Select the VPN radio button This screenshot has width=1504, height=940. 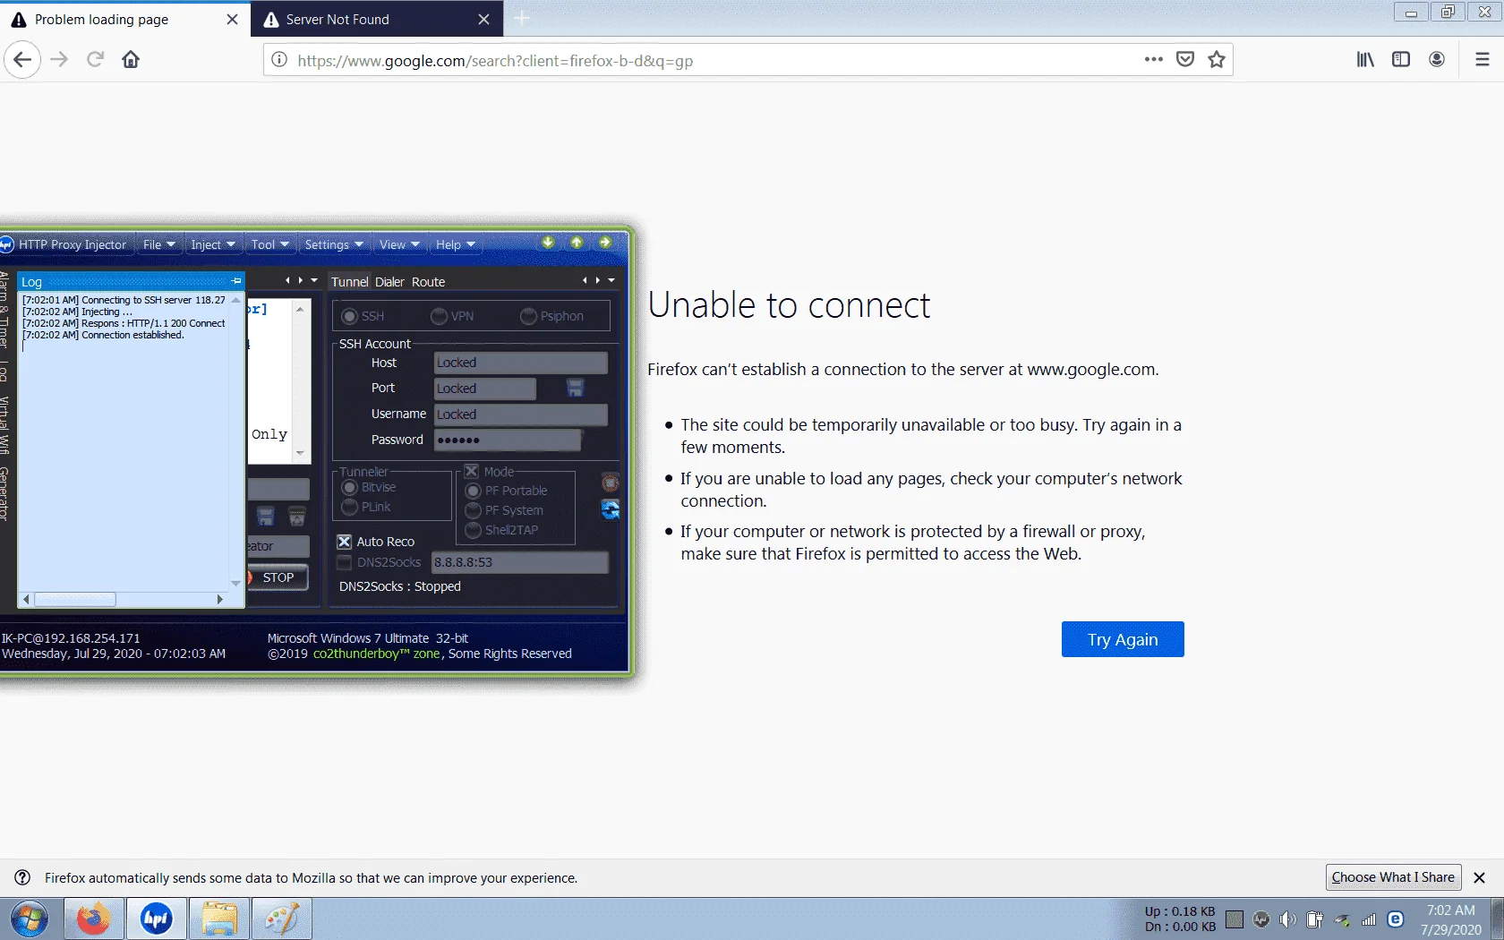[x=439, y=316]
